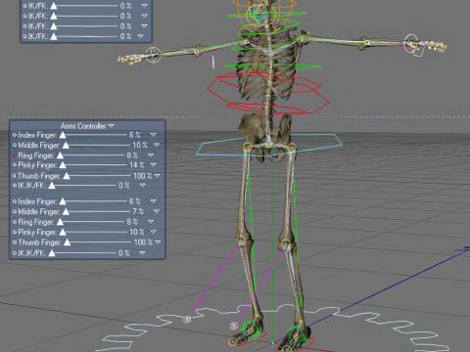Open dropdown arrow for upper group's IK.IK/FK
The image size is (470, 352).
142,185
